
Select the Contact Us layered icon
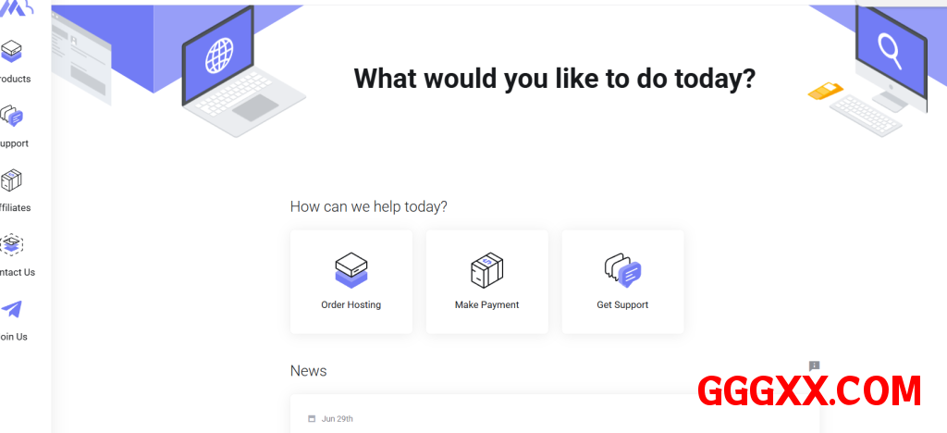click(12, 245)
